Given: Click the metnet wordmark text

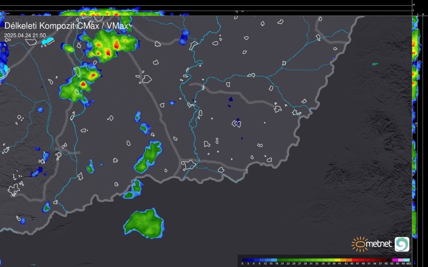Looking at the screenshot, I should click(x=380, y=244).
